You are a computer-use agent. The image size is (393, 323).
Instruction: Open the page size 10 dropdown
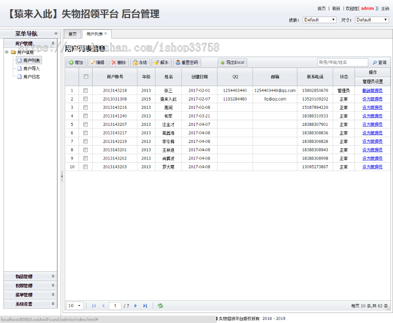pyautogui.click(x=74, y=306)
